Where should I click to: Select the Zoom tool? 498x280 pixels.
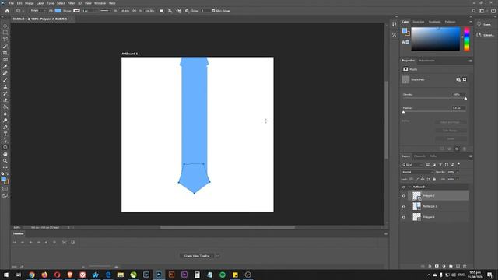[5, 161]
